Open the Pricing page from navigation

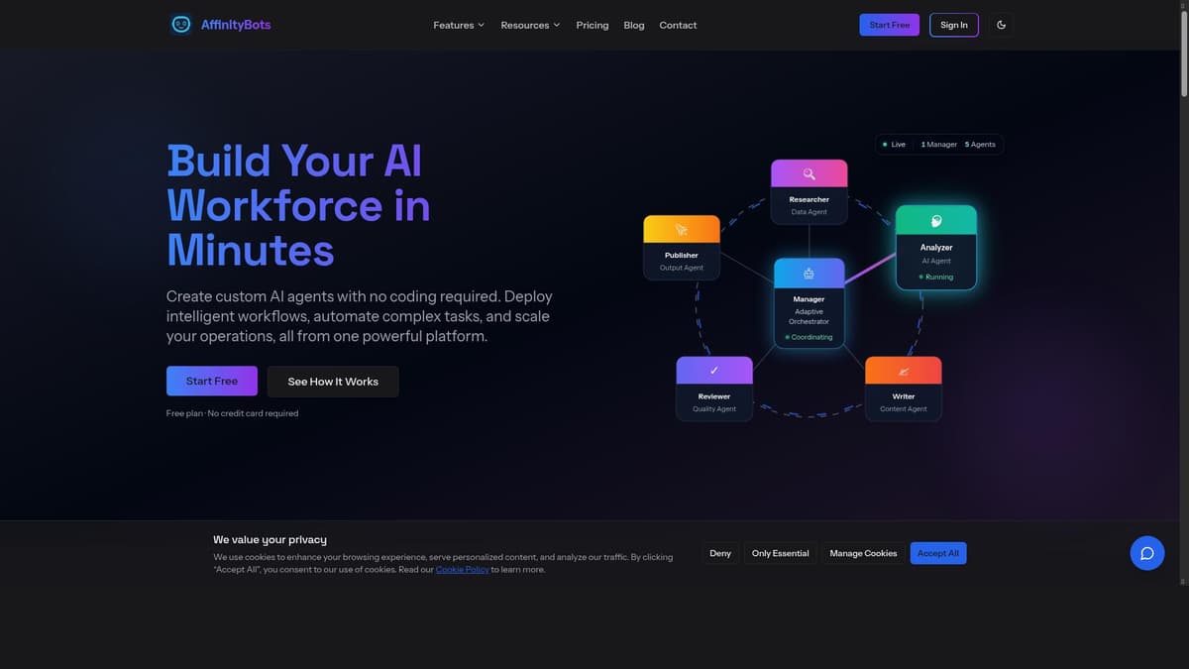pyautogui.click(x=592, y=25)
